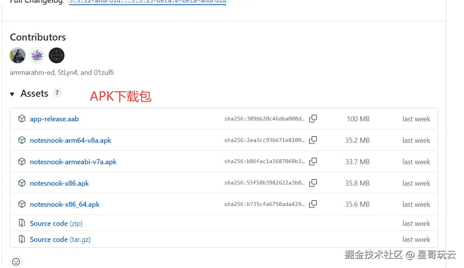Click the 33.7 MB size value
464x268 pixels.
coord(357,162)
